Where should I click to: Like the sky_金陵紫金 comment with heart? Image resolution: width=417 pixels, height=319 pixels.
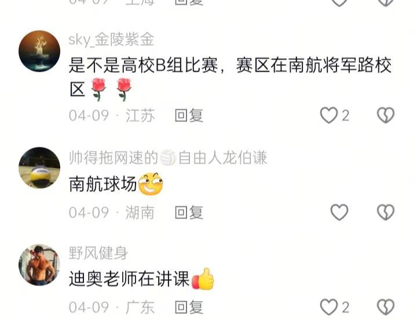tap(329, 115)
